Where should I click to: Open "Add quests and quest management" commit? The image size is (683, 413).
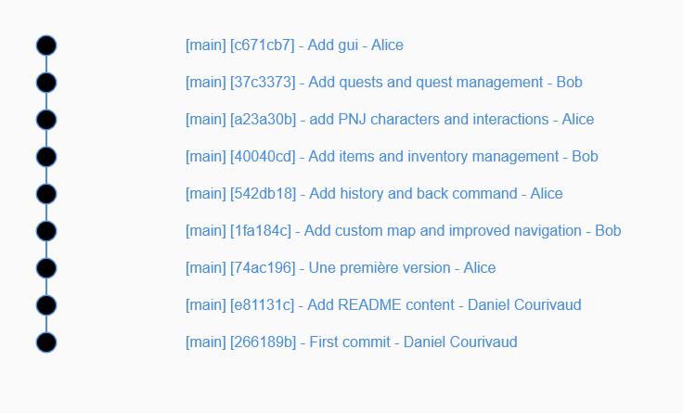pos(384,82)
